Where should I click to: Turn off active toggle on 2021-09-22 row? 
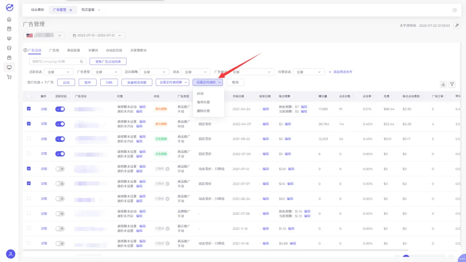(60, 139)
